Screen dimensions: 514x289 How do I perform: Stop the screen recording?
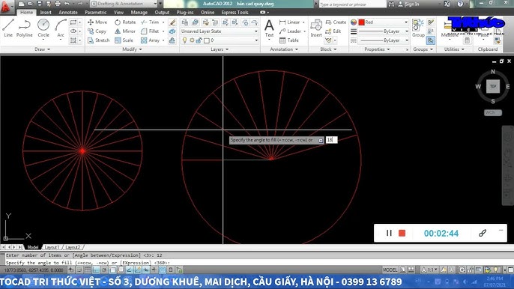[x=402, y=233]
